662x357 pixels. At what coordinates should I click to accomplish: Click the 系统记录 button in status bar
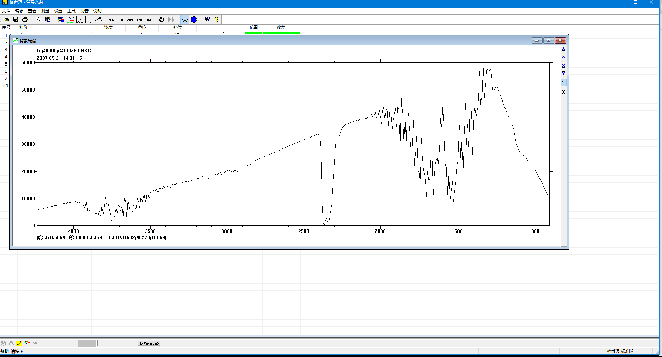coord(149,343)
